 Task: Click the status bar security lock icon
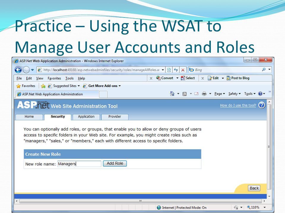(x=236, y=207)
